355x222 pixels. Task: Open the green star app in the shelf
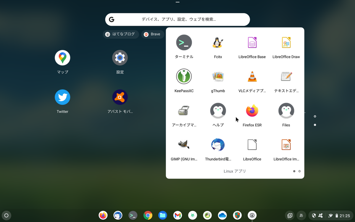click(193, 215)
